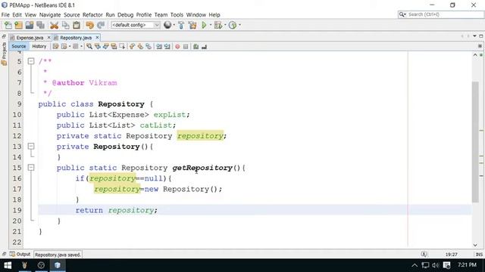Start Macro Recording red button
This screenshot has width=485, height=272.
point(177,47)
